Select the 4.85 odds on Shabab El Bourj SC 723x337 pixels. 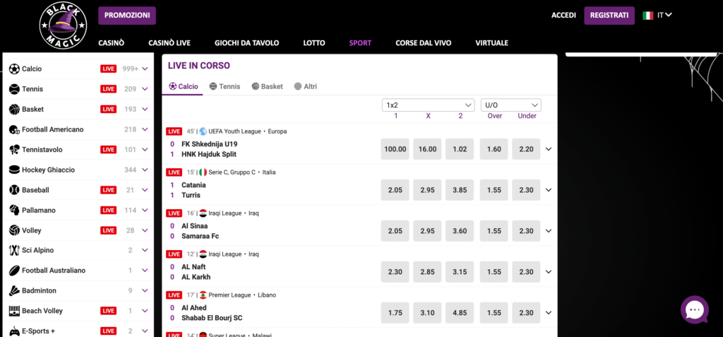tap(460, 313)
